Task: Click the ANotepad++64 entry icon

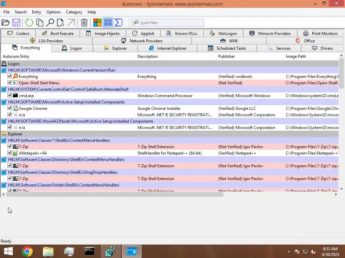Action: tap(15, 153)
